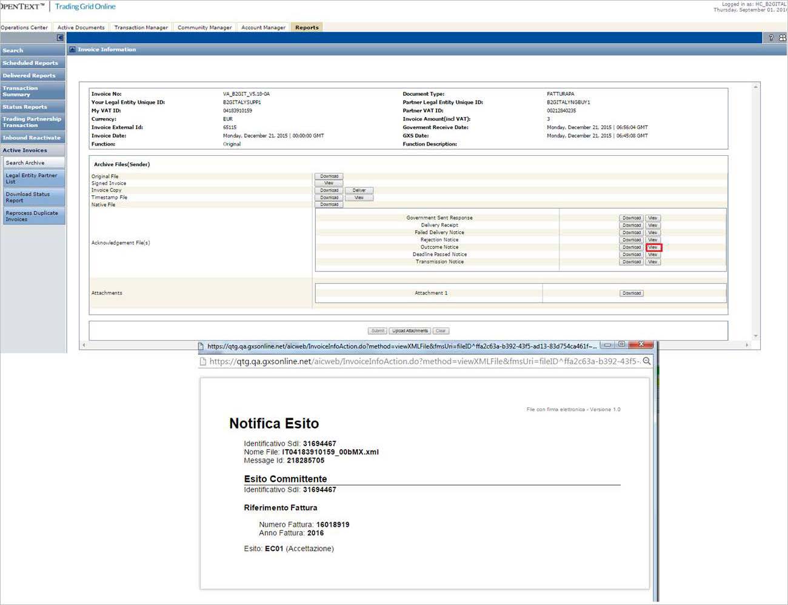Click the user icon beside help
The height and width of the screenshot is (605, 788).
pos(782,38)
